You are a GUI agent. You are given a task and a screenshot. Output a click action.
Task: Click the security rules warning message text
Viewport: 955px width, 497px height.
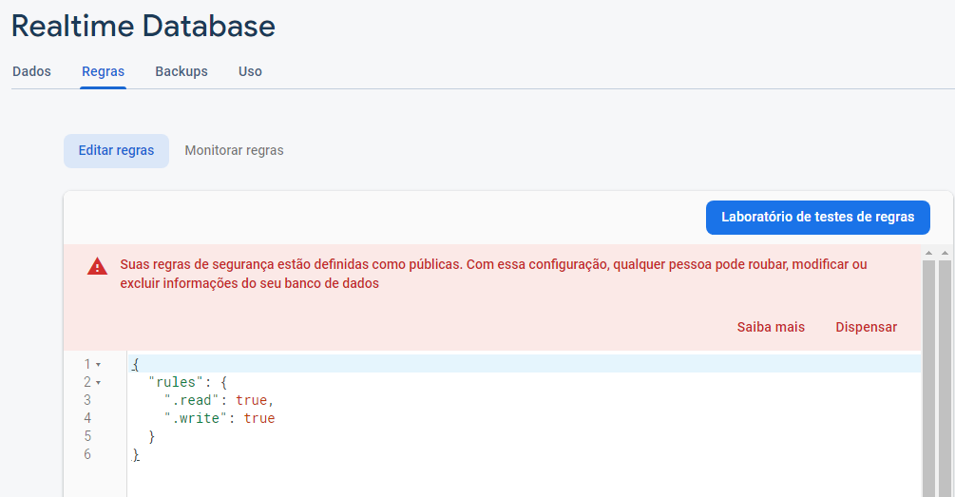[493, 274]
